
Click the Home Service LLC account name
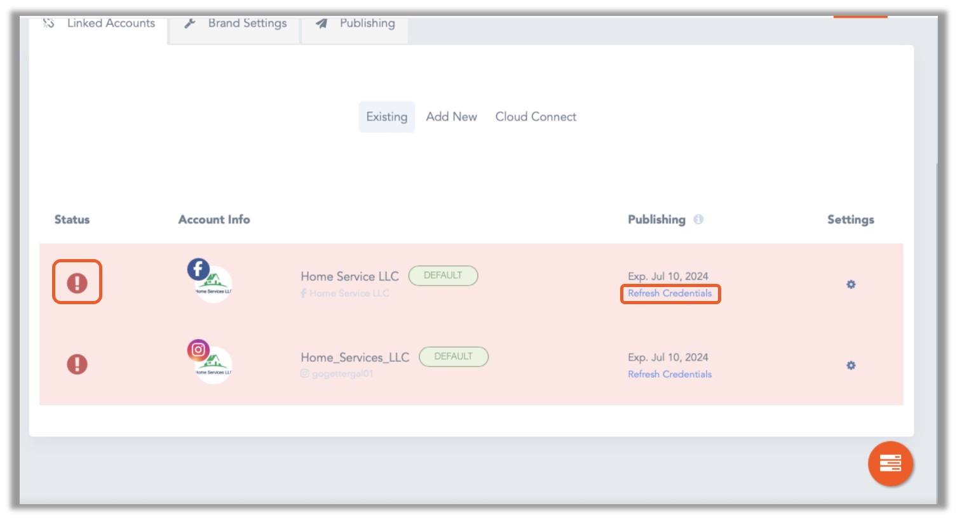349,276
